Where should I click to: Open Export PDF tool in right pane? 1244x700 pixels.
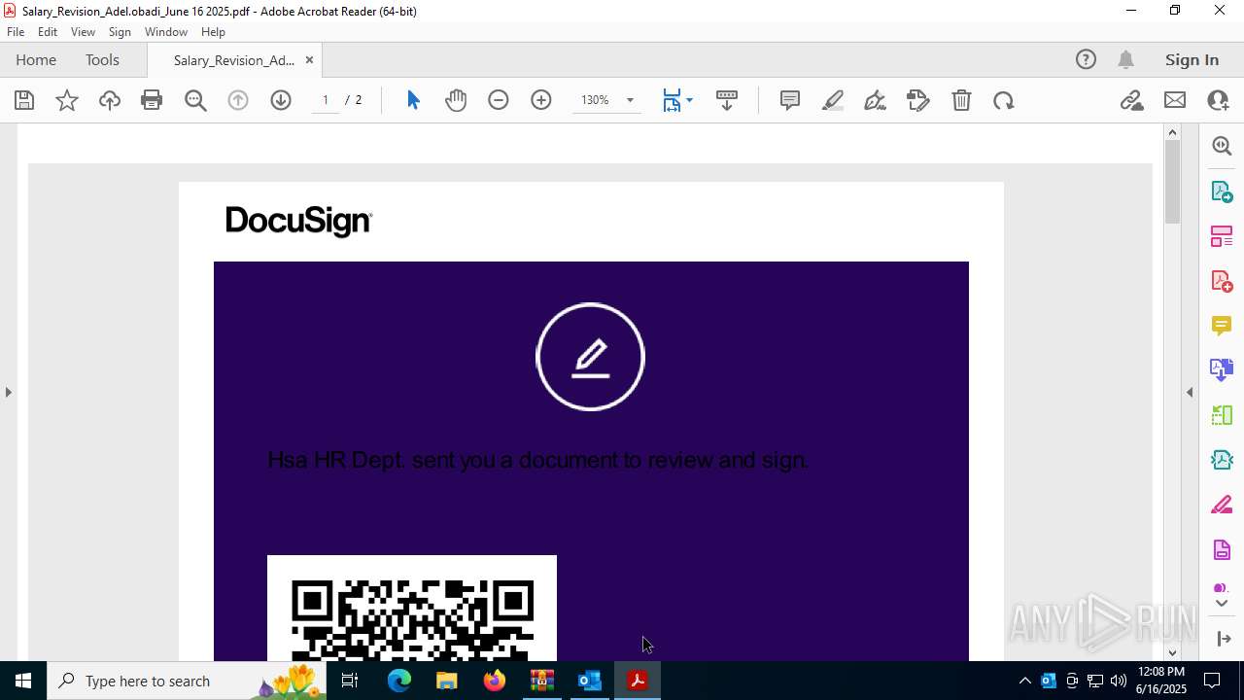coord(1222,191)
